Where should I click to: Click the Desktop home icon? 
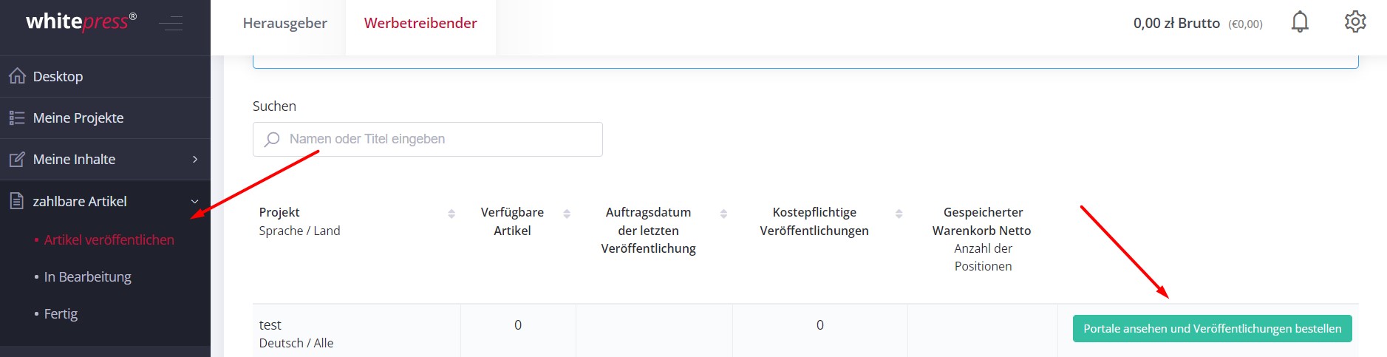tap(17, 76)
